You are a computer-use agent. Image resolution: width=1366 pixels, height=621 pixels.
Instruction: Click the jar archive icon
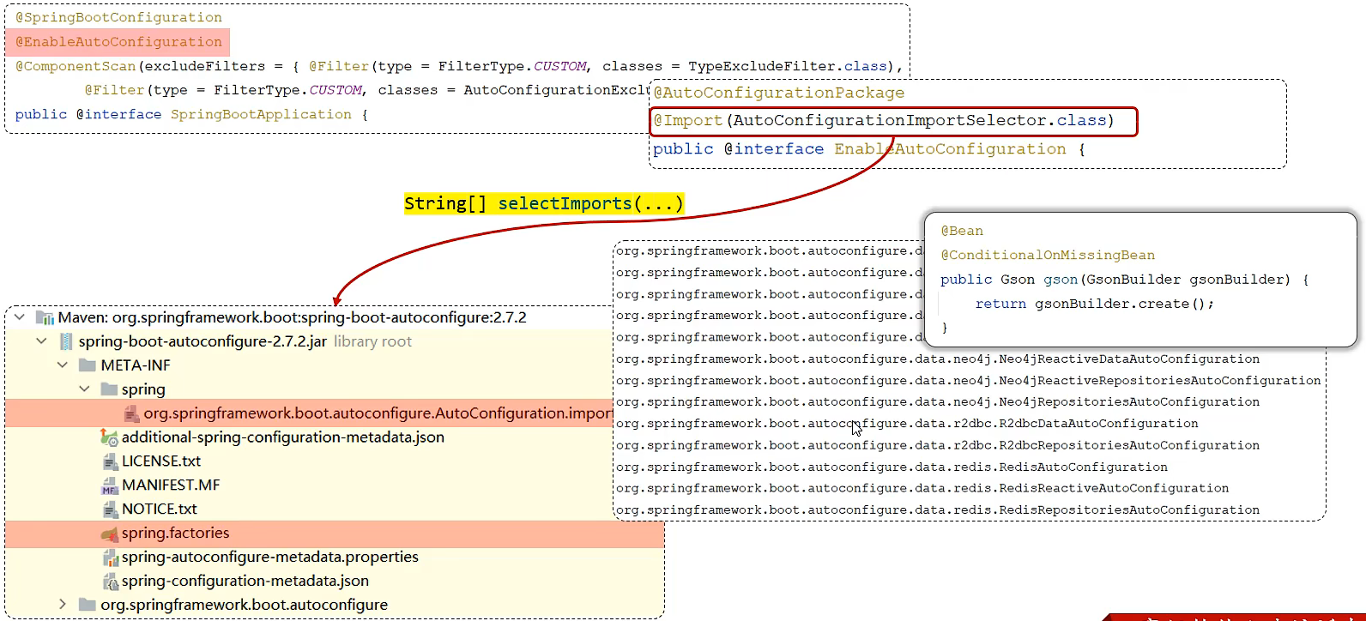point(66,342)
